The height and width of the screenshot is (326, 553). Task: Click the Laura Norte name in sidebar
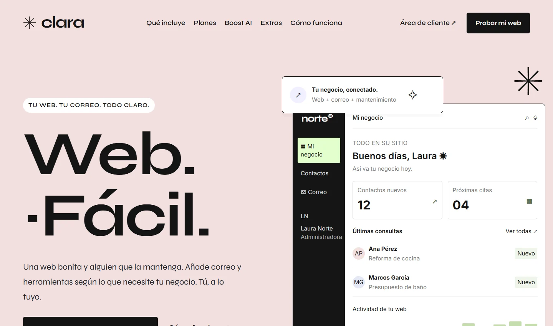[x=317, y=229]
